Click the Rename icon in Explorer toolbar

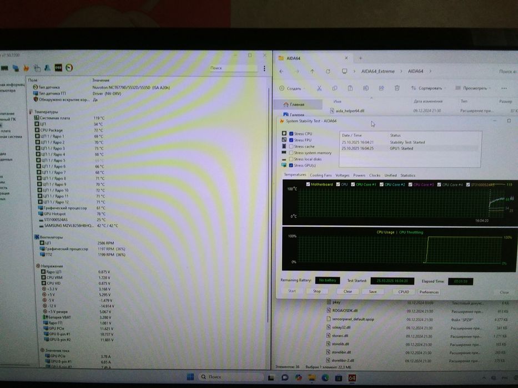click(x=366, y=88)
